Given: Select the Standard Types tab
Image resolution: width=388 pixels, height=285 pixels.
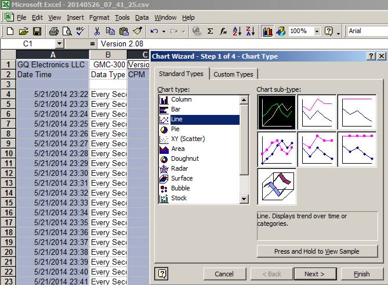Looking at the screenshot, I should [181, 74].
